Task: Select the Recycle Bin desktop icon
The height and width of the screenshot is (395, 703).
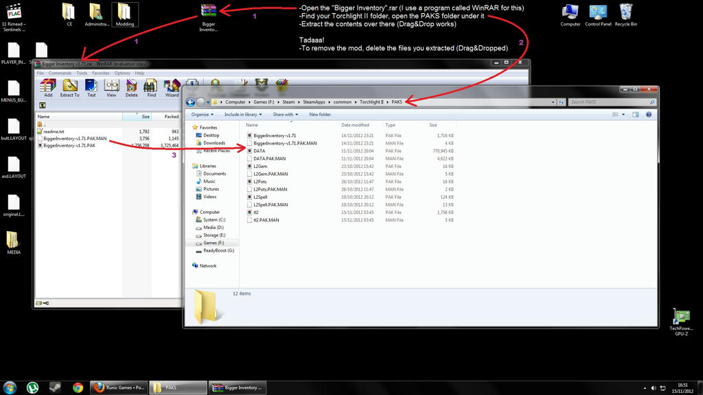Action: pyautogui.click(x=625, y=15)
